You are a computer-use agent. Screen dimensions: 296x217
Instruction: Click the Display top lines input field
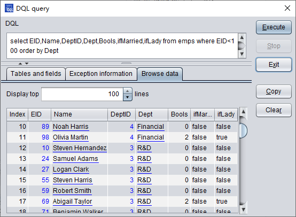pos(82,94)
